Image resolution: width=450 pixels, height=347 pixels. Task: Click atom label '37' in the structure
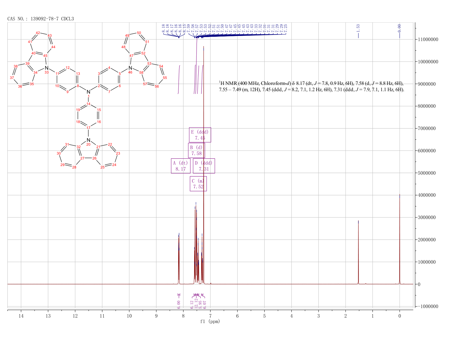click(12, 78)
